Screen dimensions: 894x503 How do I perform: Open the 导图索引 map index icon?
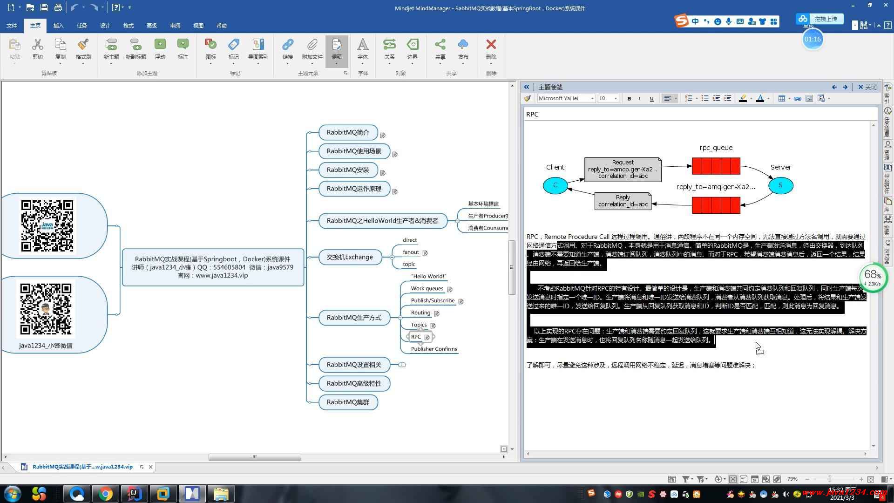pos(258,45)
